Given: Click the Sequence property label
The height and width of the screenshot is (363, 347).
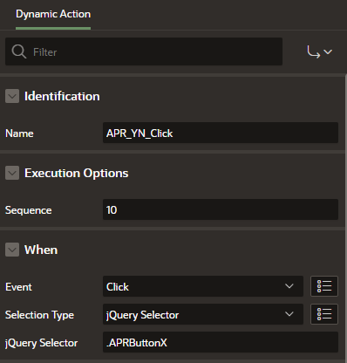Looking at the screenshot, I should pyautogui.click(x=29, y=210).
